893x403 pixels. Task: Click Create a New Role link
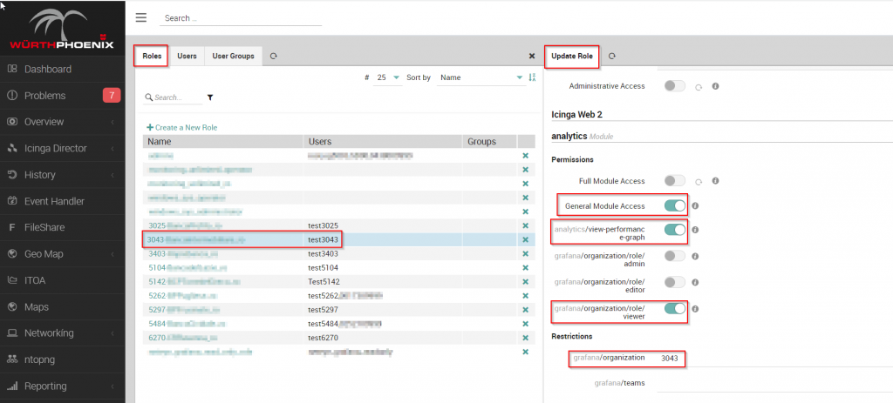click(x=182, y=127)
